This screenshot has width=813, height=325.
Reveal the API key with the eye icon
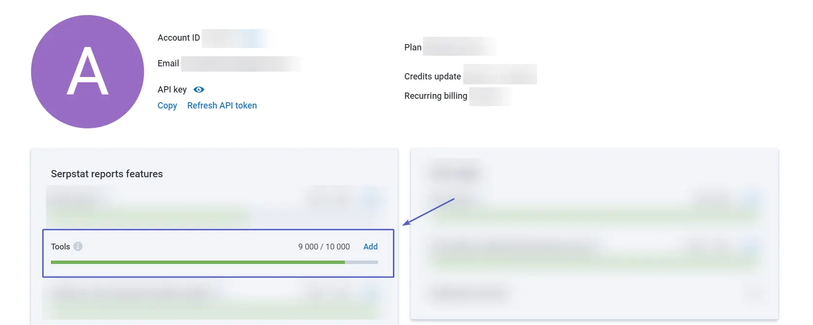point(199,90)
